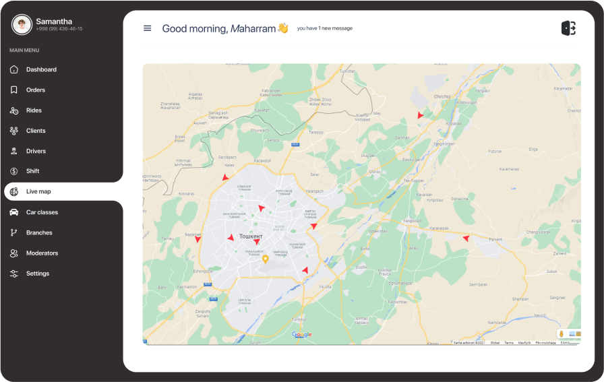The width and height of the screenshot is (604, 382).
Task: Click the orange location pin in Tashkent
Action: [266, 258]
